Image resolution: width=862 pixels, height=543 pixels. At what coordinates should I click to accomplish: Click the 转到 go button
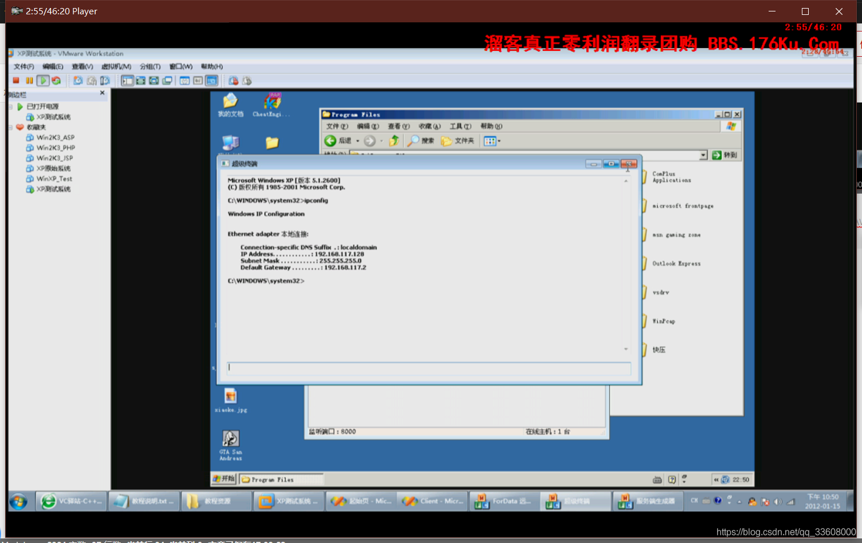(725, 155)
